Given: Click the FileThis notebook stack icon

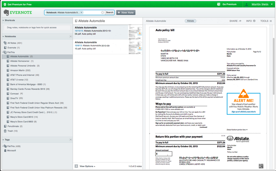Looking at the screenshot, I should [5, 52].
